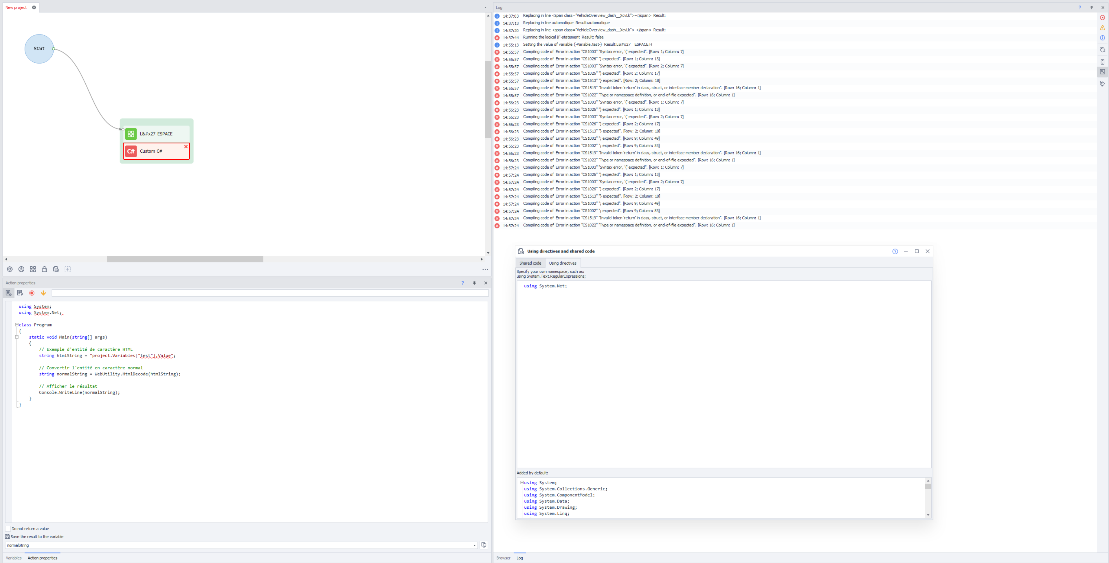Image resolution: width=1109 pixels, height=563 pixels.
Task: Close the New project tab
Action: coord(34,7)
